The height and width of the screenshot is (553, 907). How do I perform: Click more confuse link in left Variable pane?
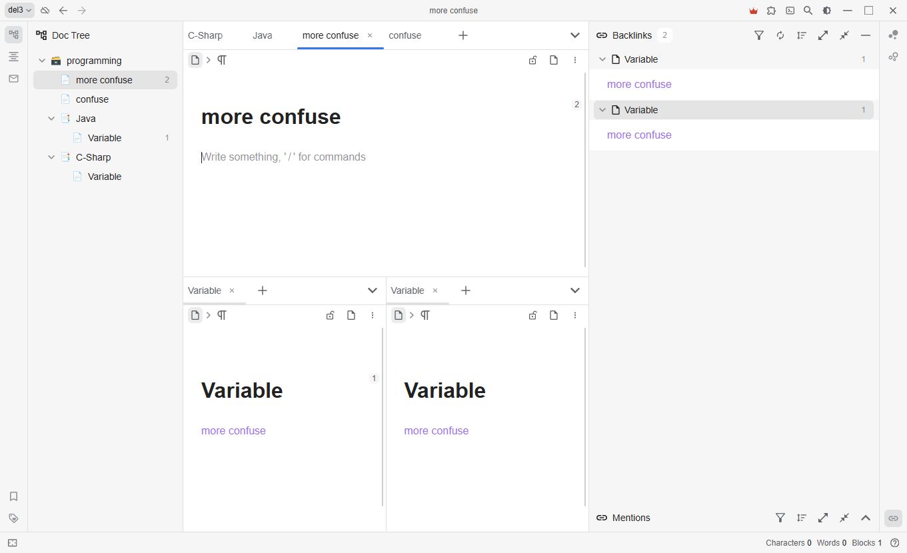pos(233,431)
